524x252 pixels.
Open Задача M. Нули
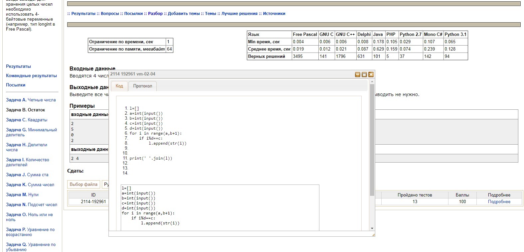(x=22, y=195)
